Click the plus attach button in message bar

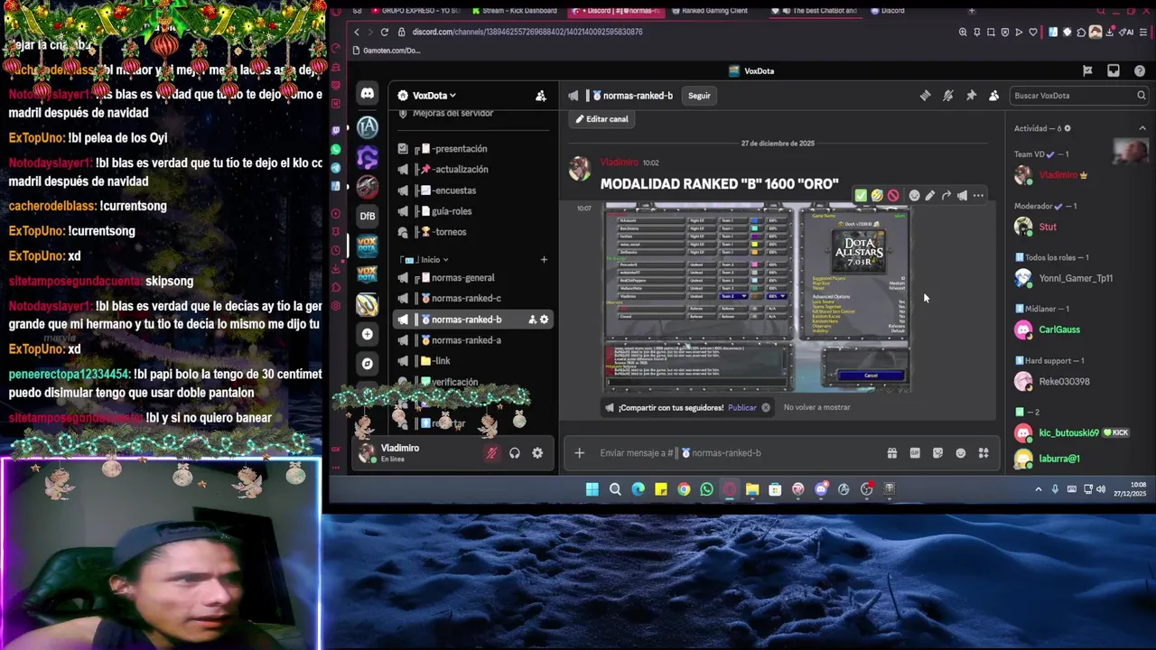(580, 453)
